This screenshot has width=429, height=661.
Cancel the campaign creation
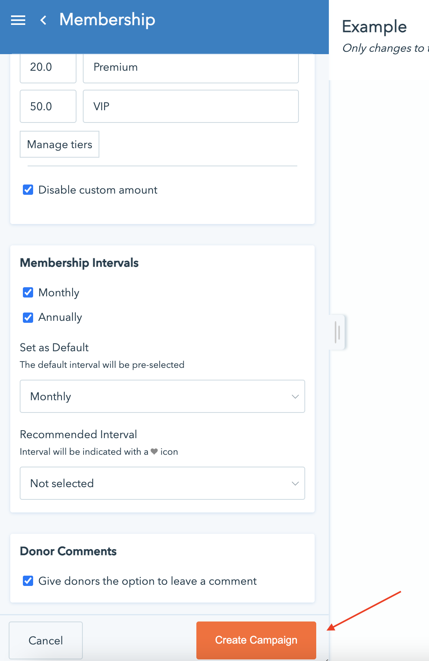pos(46,640)
